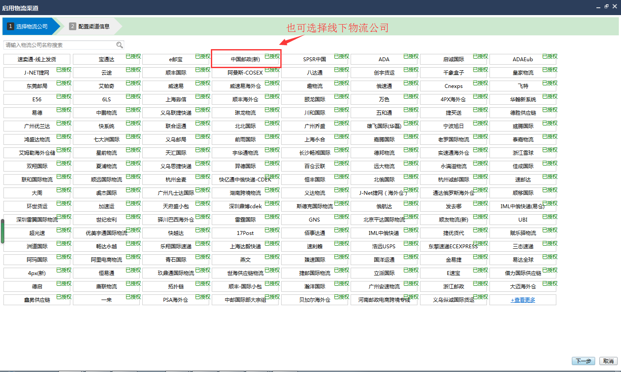
Task: Choose J-NET捷网 company
Action: tap(37, 73)
